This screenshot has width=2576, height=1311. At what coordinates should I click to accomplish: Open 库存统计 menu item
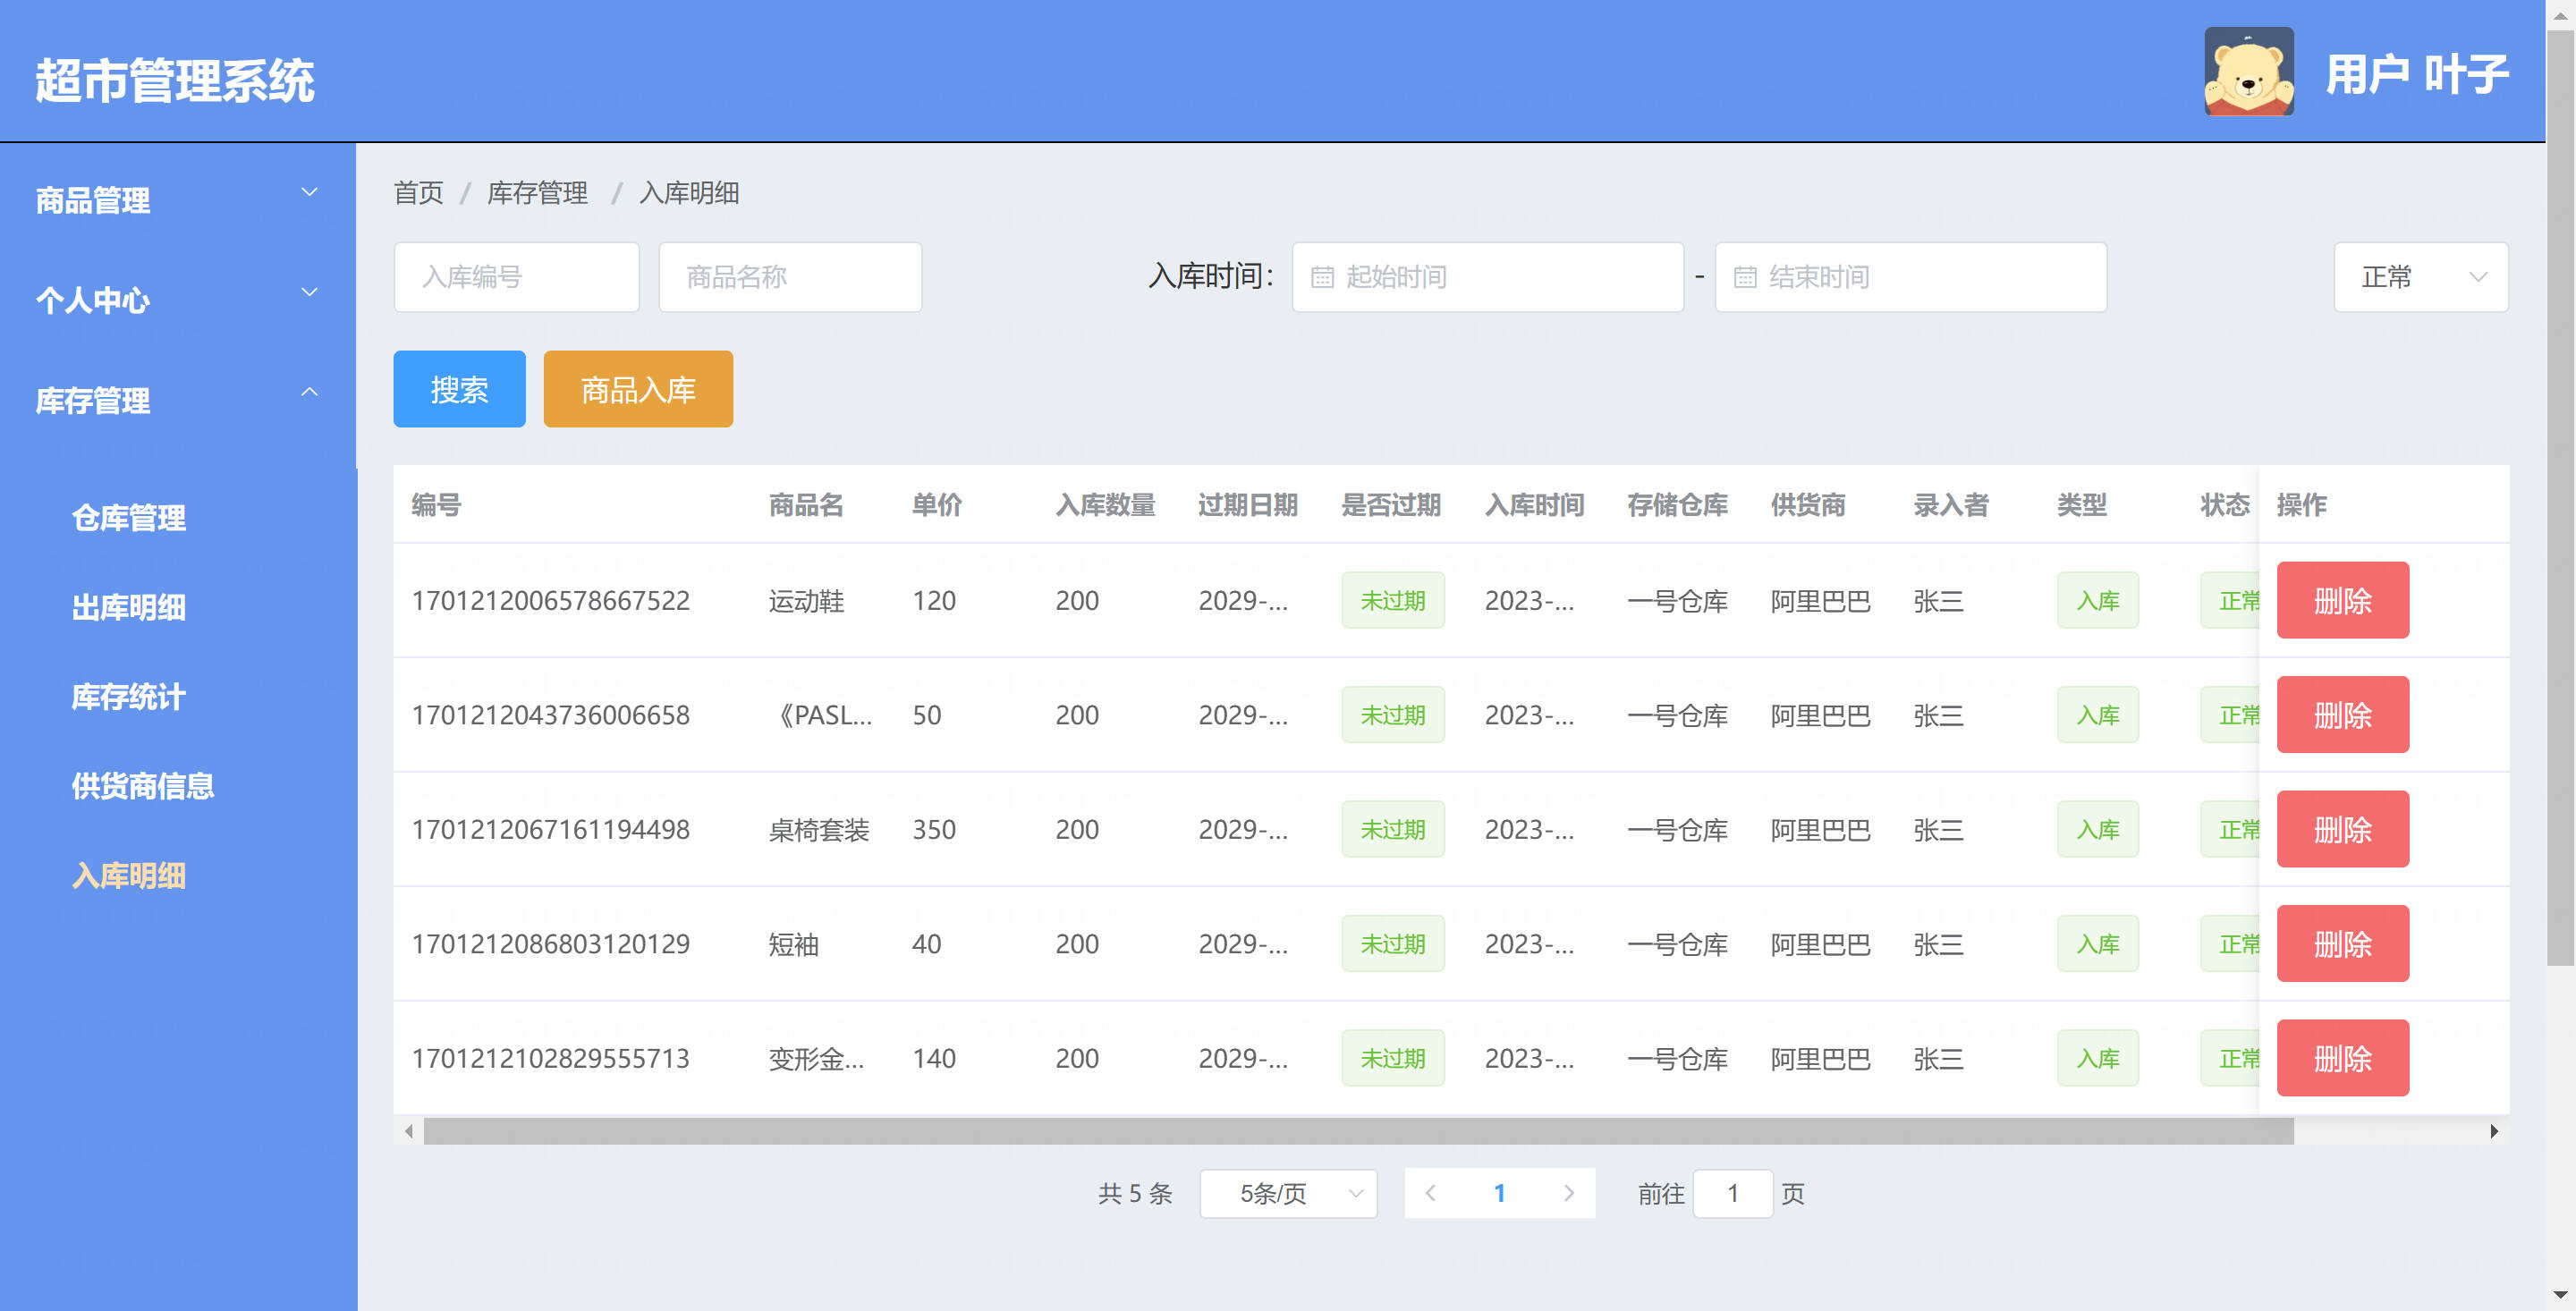point(129,696)
